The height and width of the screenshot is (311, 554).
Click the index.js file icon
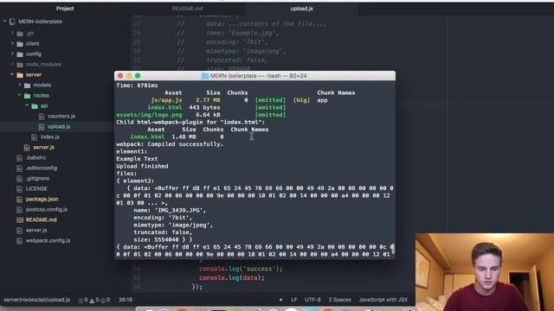click(35, 137)
